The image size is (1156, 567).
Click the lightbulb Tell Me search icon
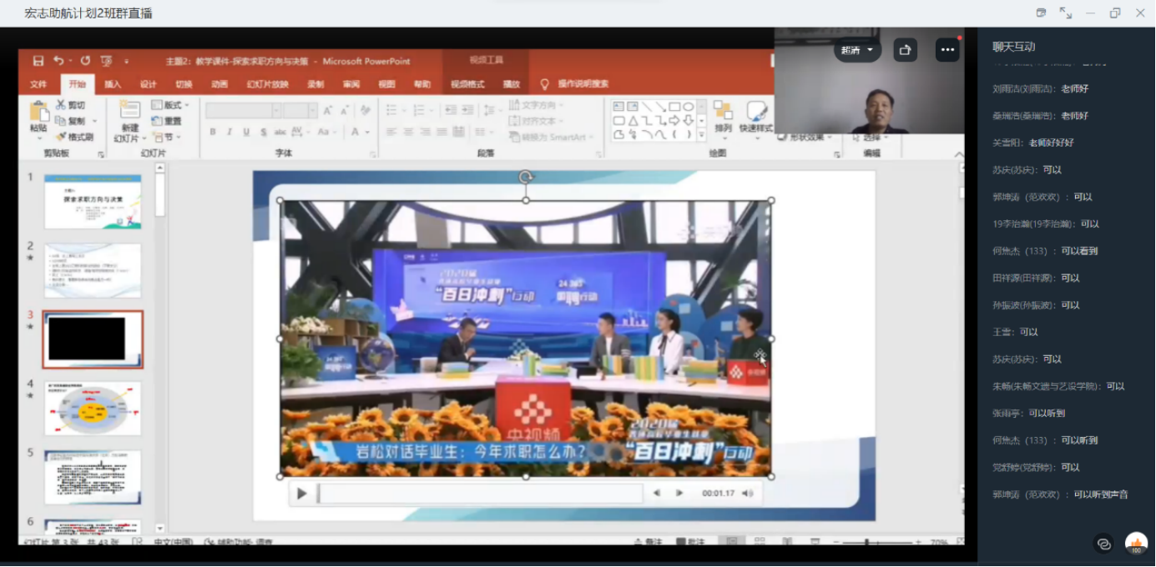(x=545, y=84)
